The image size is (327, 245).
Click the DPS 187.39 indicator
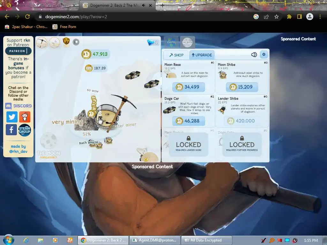click(96, 68)
